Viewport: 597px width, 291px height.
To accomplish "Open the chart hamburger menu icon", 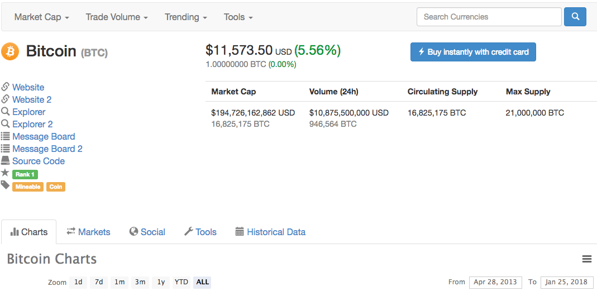I will (587, 259).
